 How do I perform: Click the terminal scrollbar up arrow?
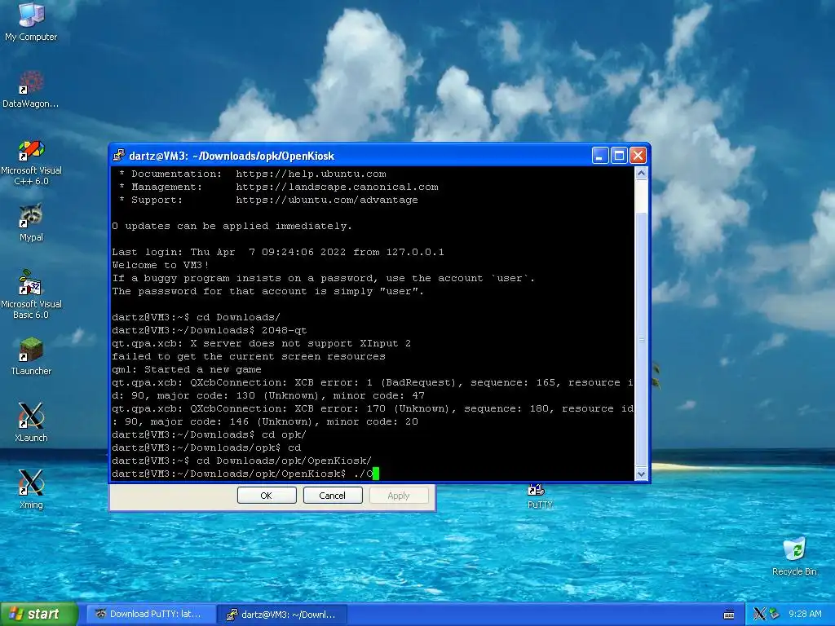click(x=641, y=173)
